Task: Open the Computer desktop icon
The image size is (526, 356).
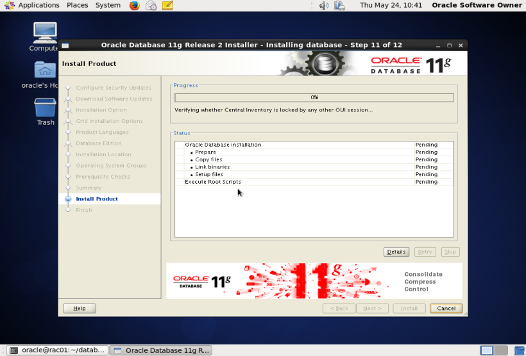Action: (45, 37)
